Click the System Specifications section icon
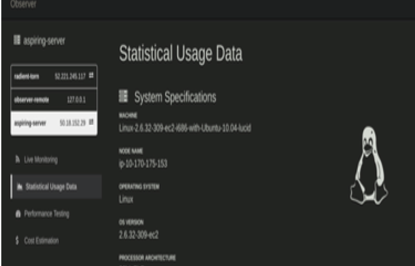This screenshot has width=415, height=266. point(123,97)
